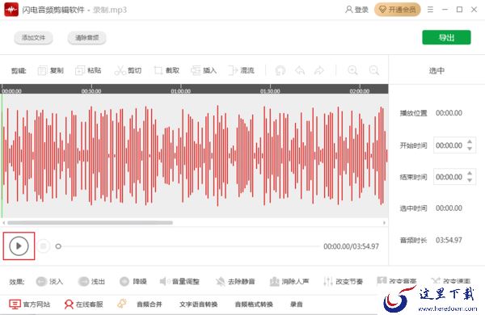Open the 录音 recording tool

coord(297,304)
